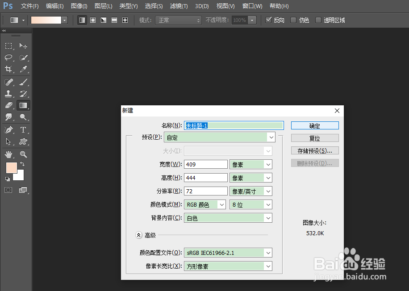Viewport: 409px width, 291px height.
Task: Open the 编辑(E) menu
Action: point(55,6)
